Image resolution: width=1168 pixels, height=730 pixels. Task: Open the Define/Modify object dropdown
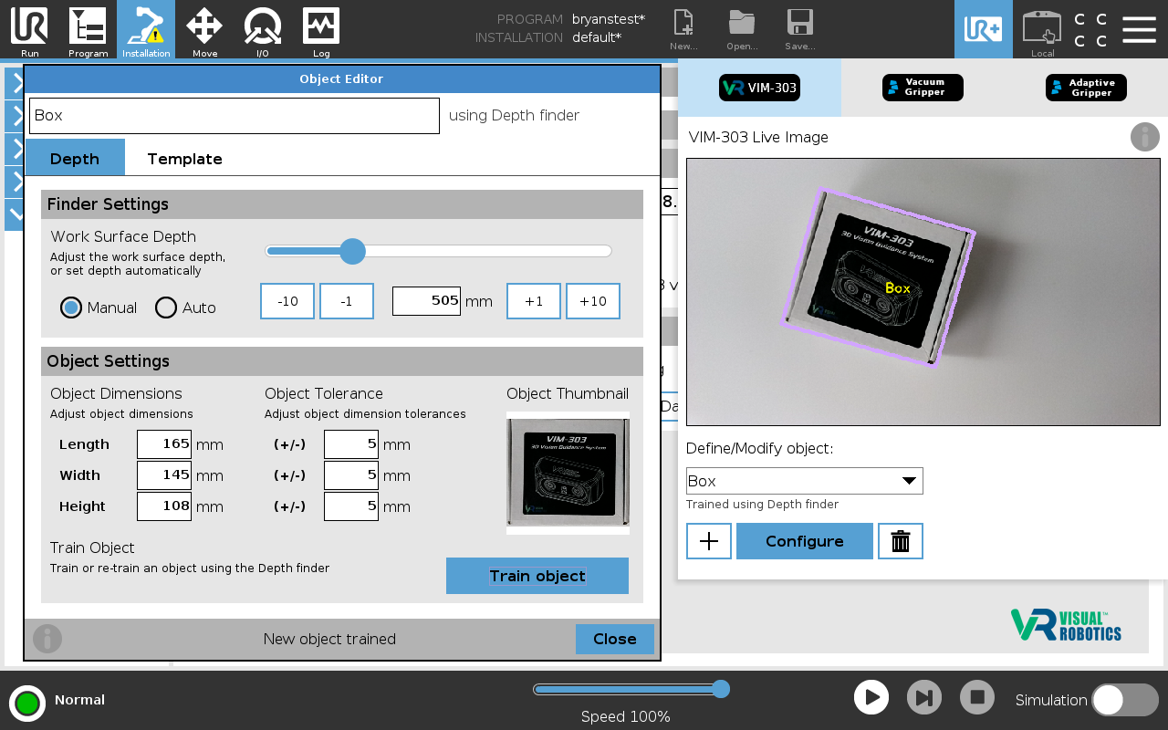tap(805, 481)
